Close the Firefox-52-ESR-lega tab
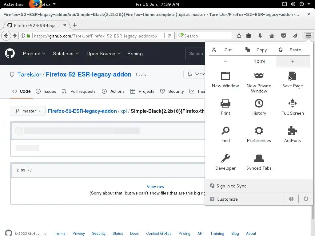315x236 pixels. coord(65,25)
